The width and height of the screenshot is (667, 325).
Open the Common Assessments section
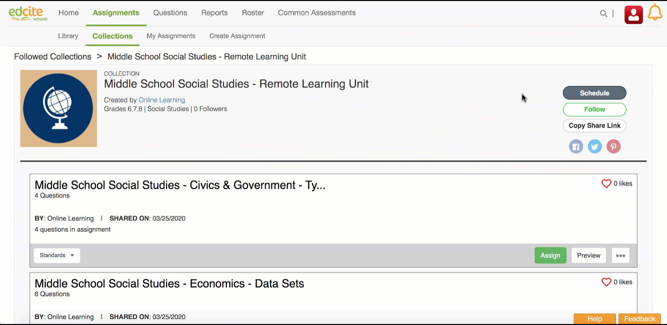316,12
